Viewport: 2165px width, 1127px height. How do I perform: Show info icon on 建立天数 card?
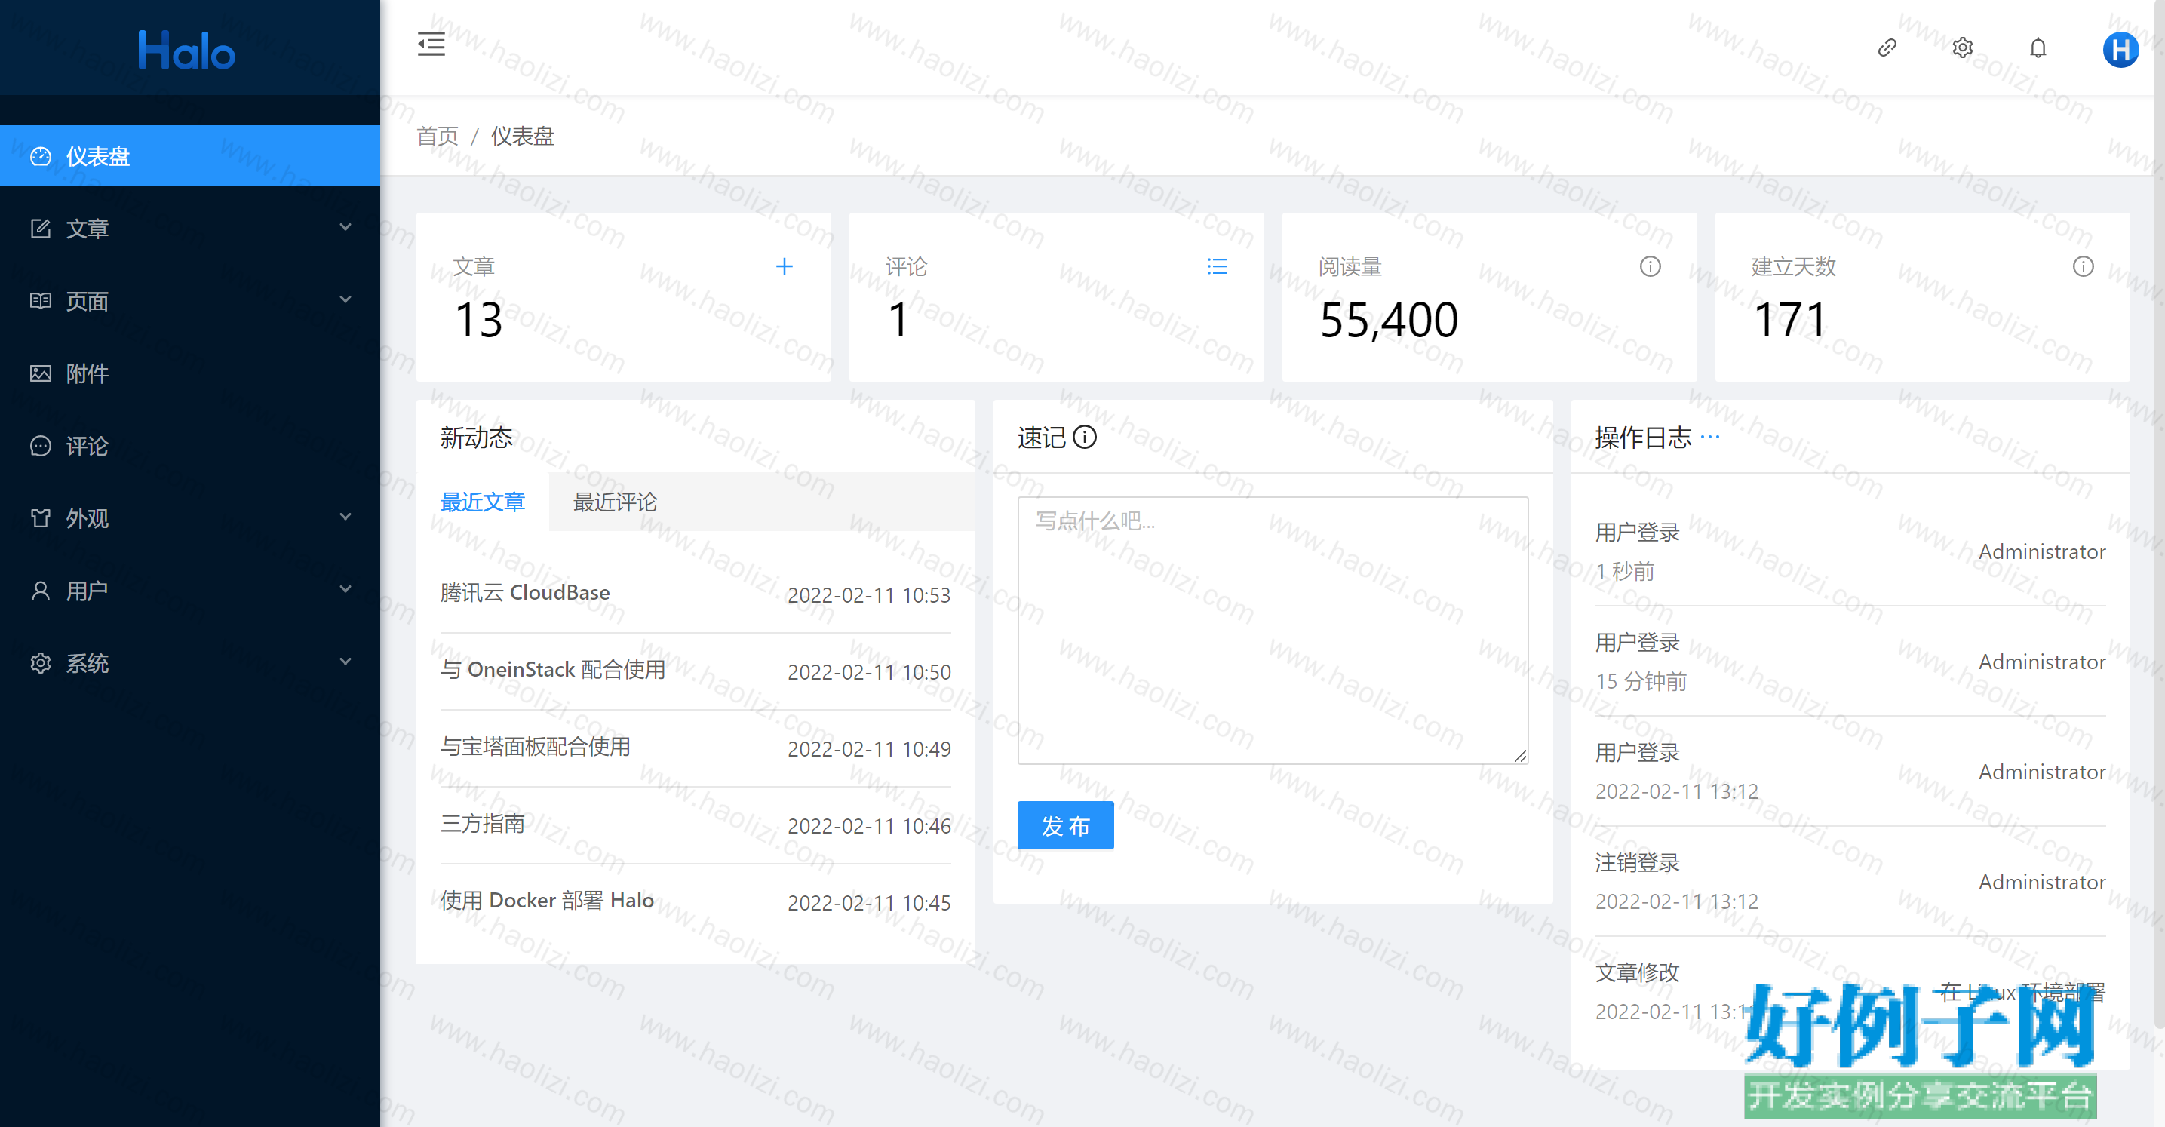pos(2083,266)
